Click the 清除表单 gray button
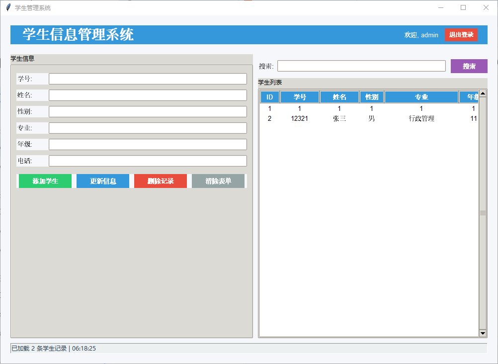Viewport: 498px width, 364px height. [218, 181]
